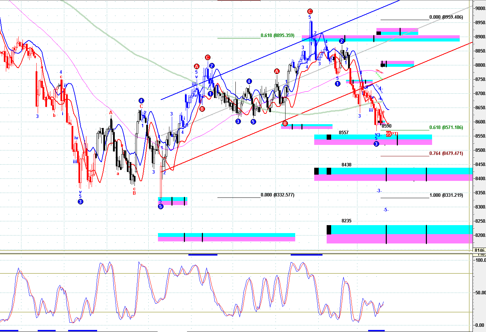Click the projected -5- wave label
This screenshot has width=486, height=332.
386,210
